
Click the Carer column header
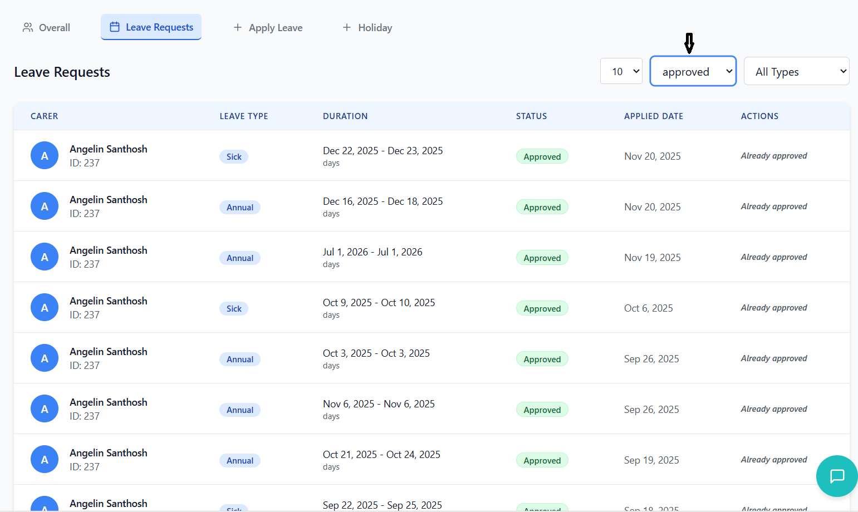[45, 116]
